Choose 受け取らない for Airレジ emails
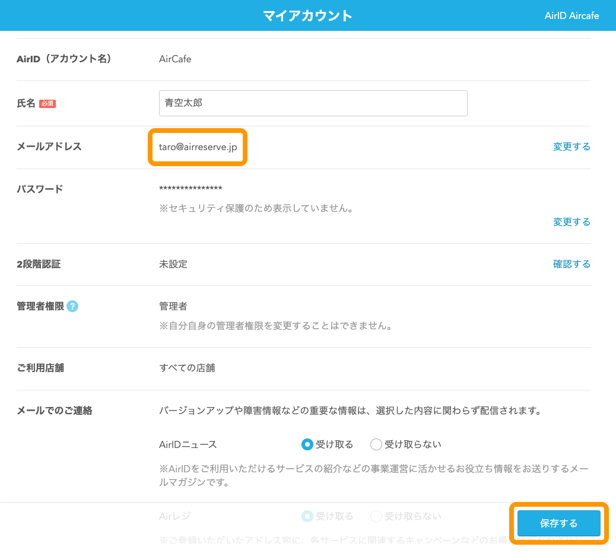 point(376,516)
